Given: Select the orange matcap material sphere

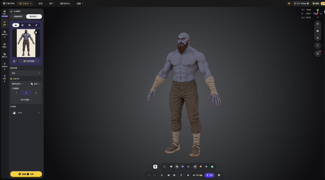Looking at the screenshot, I should pyautogui.click(x=201, y=166).
